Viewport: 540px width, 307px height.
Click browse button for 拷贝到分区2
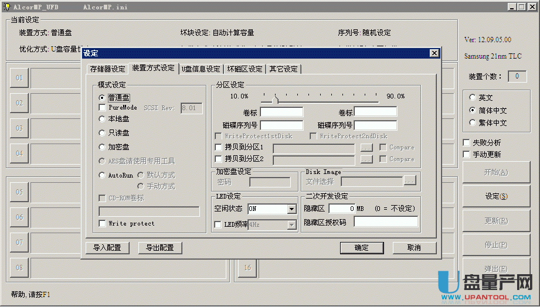[366, 159]
